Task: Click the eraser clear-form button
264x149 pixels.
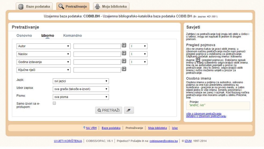Action: click(129, 110)
